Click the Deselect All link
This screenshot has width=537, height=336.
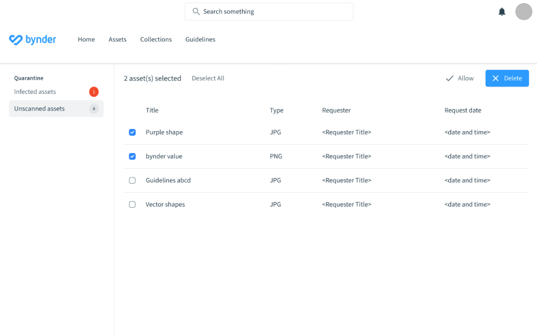pyautogui.click(x=208, y=79)
